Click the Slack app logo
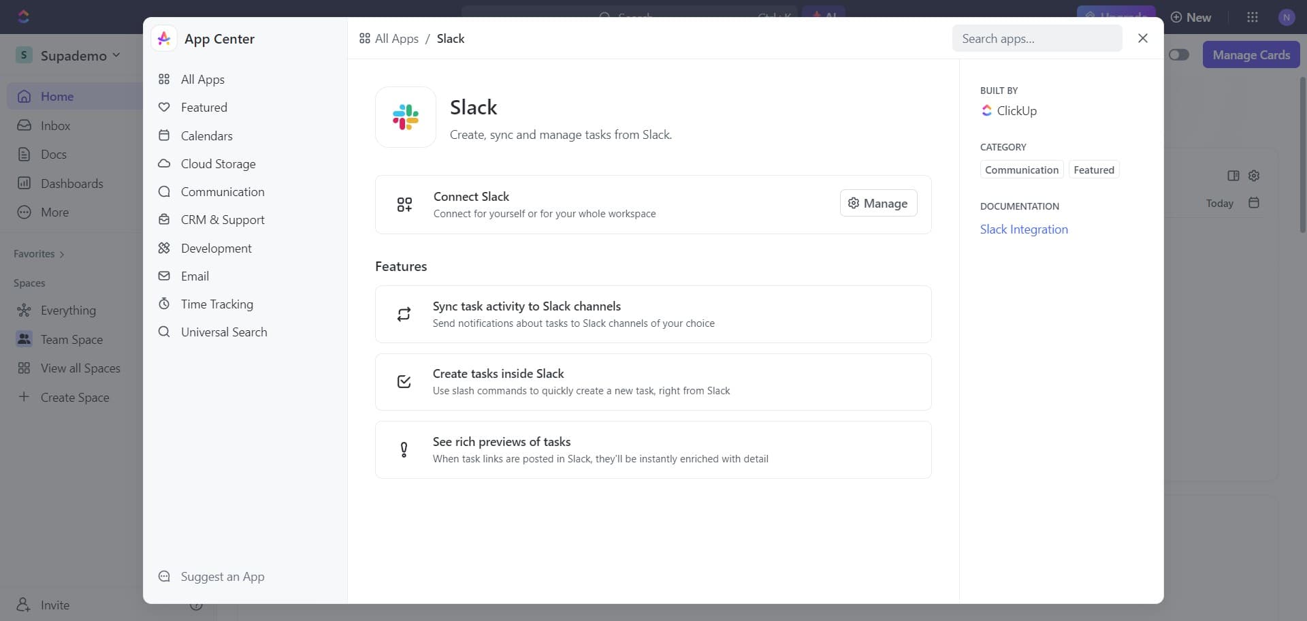This screenshot has height=621, width=1307. (405, 117)
